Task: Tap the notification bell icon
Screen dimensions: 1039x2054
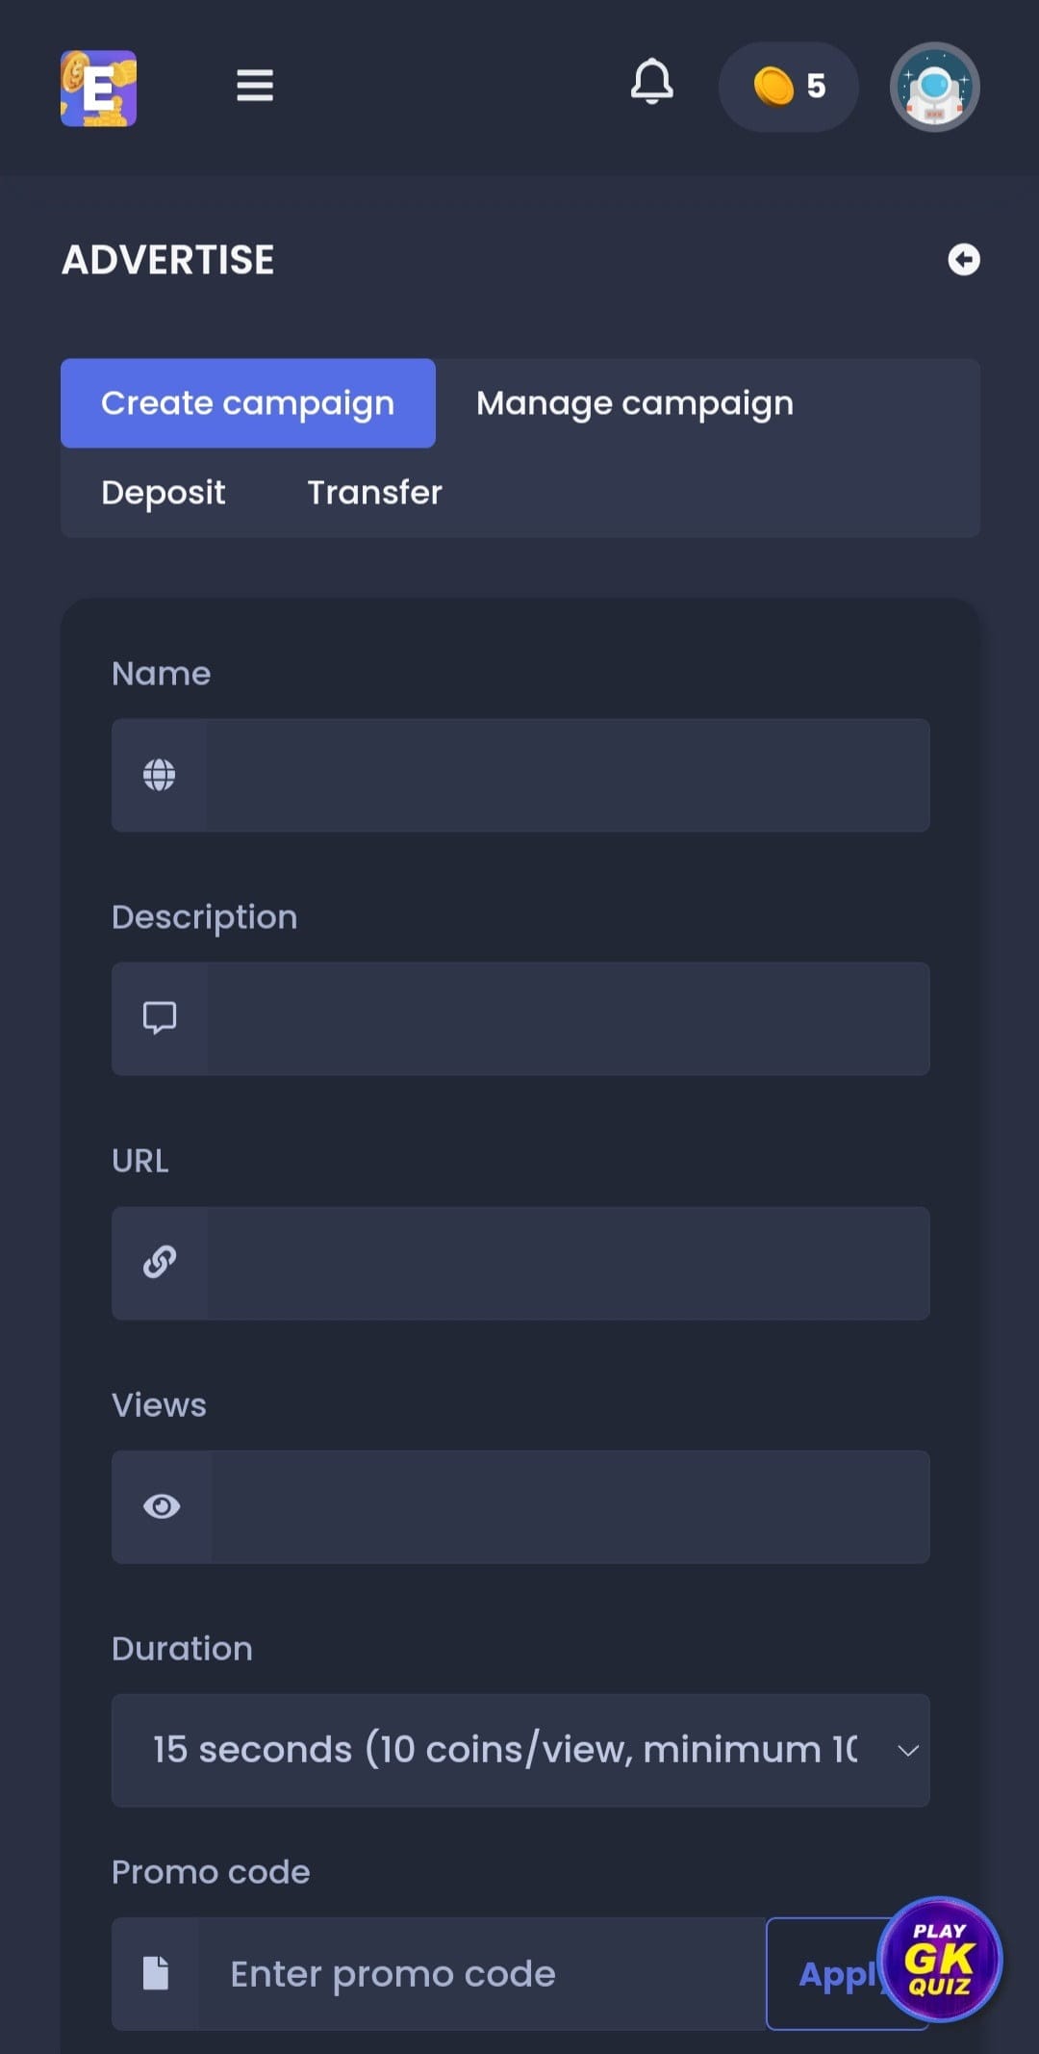Action: tap(651, 83)
